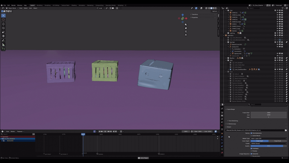289x163 pixels.
Task: Pick the Measure tool
Action: pyautogui.click(x=3, y=45)
